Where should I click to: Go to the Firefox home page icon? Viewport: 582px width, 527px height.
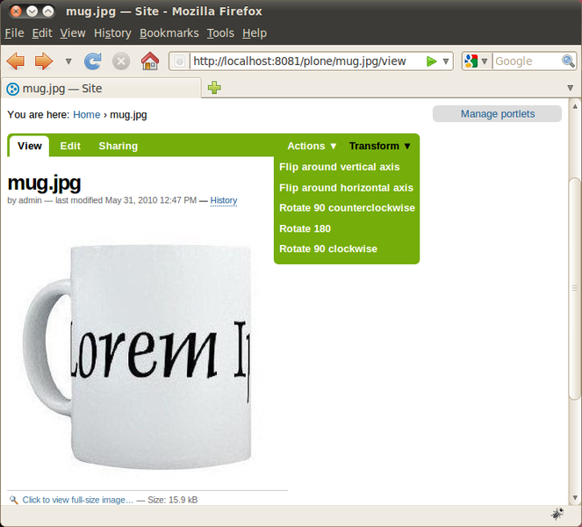(150, 61)
